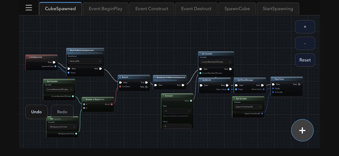This screenshot has width=339, height=156.
Task: Click GetWorld Return Value pin
Action: pyautogui.click(x=228, y=89)
